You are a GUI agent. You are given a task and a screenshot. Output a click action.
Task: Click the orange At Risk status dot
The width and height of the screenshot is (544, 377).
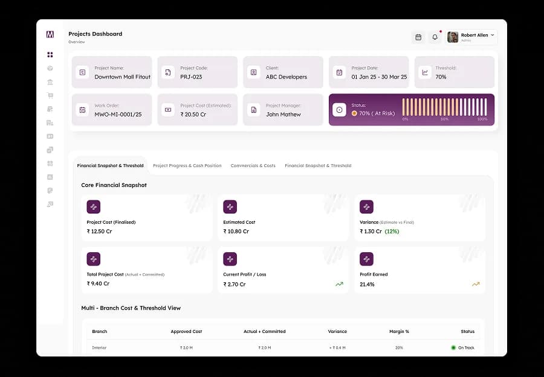tap(354, 113)
